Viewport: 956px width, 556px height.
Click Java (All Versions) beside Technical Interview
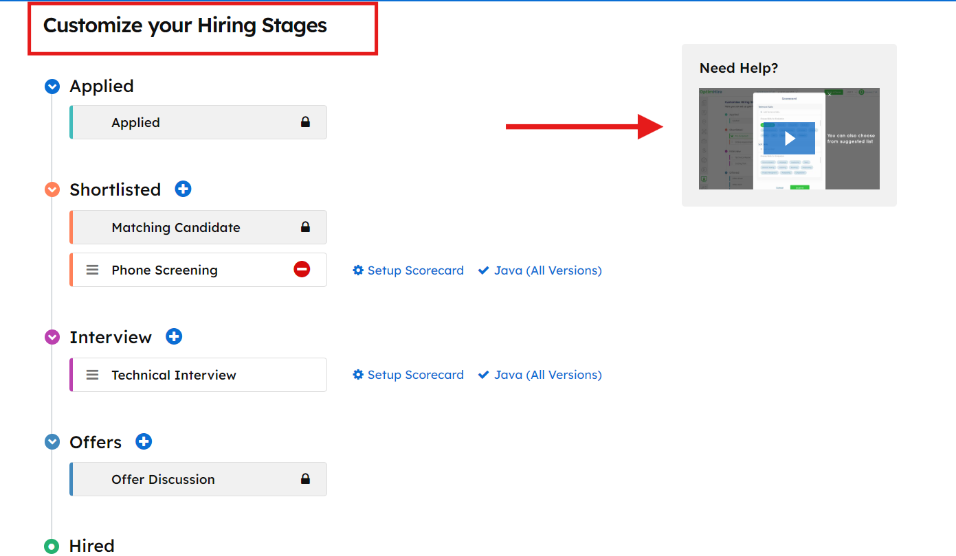click(540, 375)
